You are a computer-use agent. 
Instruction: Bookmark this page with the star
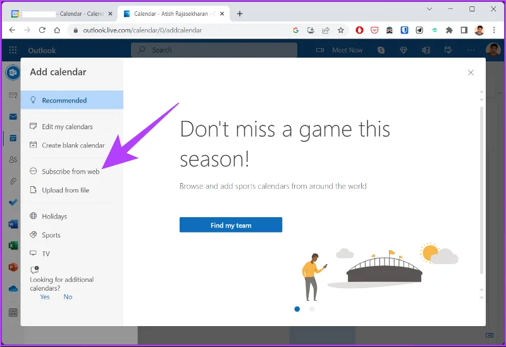341,30
